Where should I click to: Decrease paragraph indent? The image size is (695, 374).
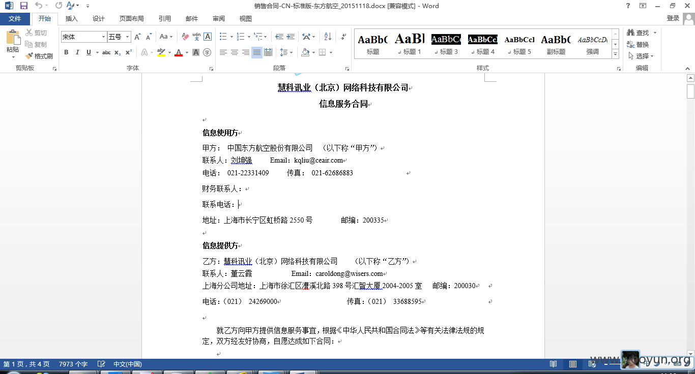pyautogui.click(x=279, y=37)
